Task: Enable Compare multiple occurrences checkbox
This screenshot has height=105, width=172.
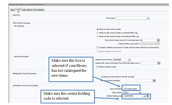Action: [x=97, y=47]
